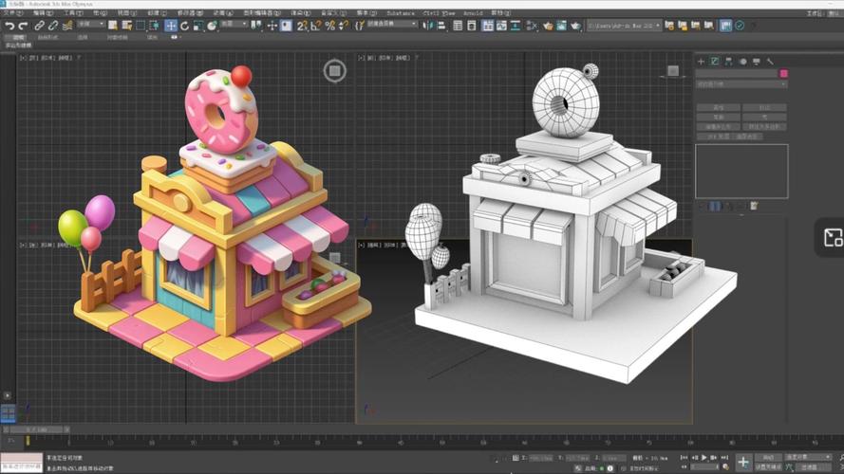Switch to the Motion command panel tab
The height and width of the screenshot is (474, 844).
[x=742, y=62]
